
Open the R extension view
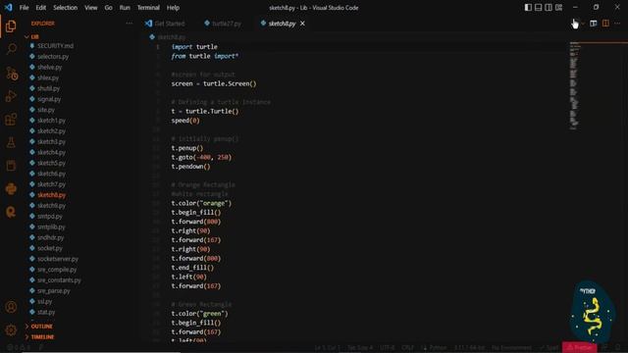(11, 212)
